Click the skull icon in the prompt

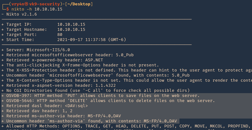26,4
